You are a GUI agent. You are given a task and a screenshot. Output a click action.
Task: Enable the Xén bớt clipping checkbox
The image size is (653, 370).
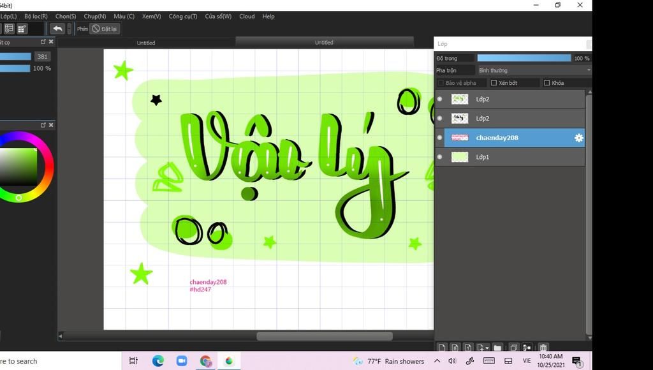[x=494, y=83]
